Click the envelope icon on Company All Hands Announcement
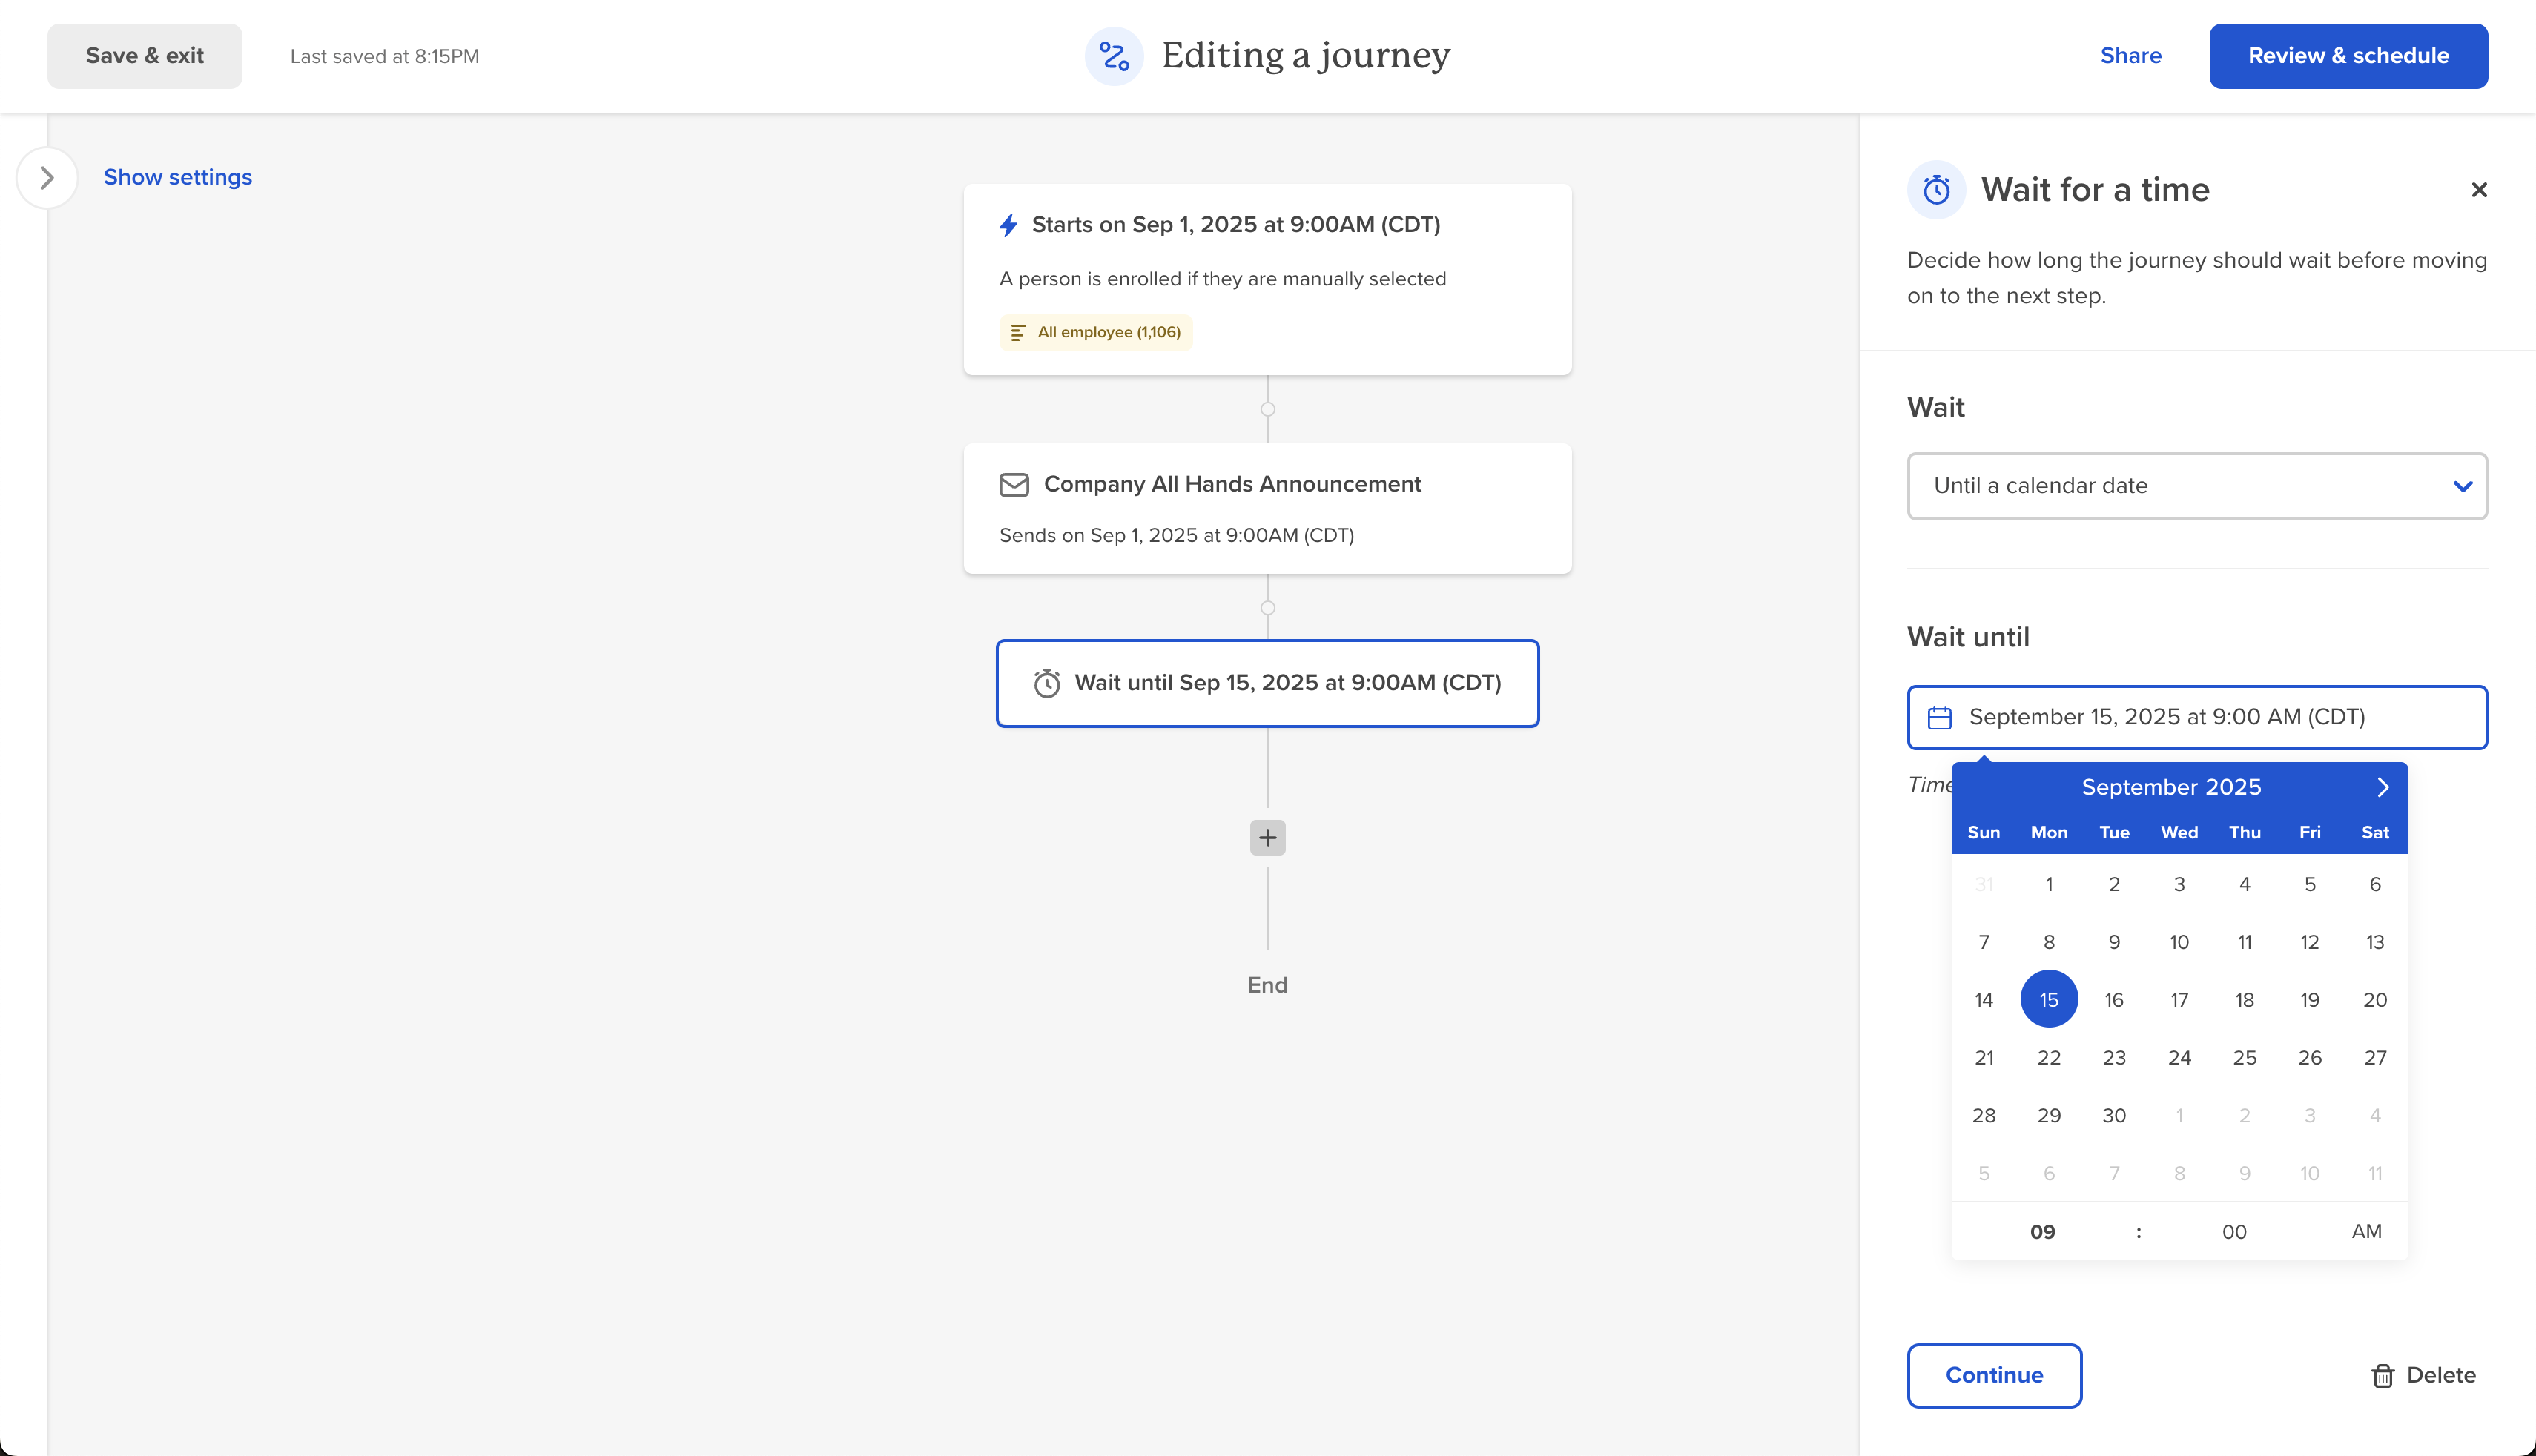Screen dimensions: 2536x1456 1013,484
